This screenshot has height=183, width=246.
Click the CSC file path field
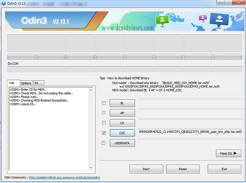(190, 133)
